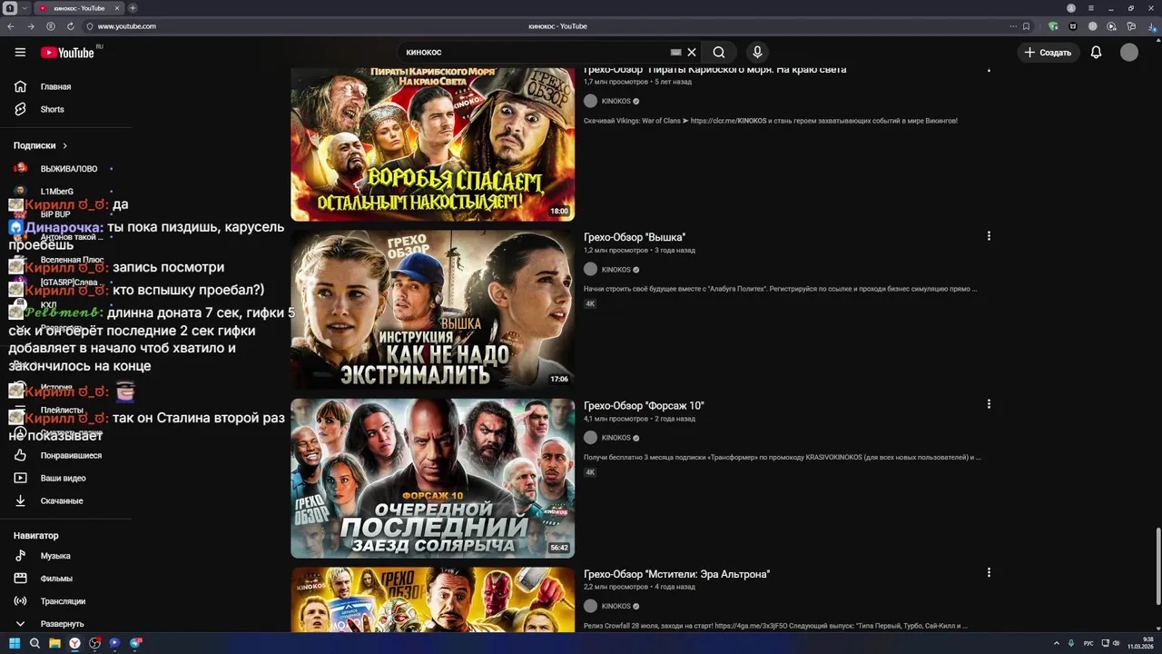Screen dimensions: 1162x654
Task: Open KINOKOS channel under the Мстители video
Action: [x=615, y=606]
